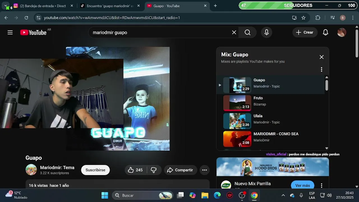Close the Instagram Direct tab
The width and height of the screenshot is (359, 202).
pyautogui.click(x=72, y=6)
